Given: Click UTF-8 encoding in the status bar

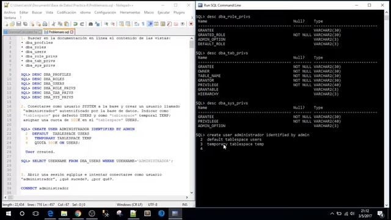Looking at the screenshot, I should pyautogui.click(x=153, y=205).
